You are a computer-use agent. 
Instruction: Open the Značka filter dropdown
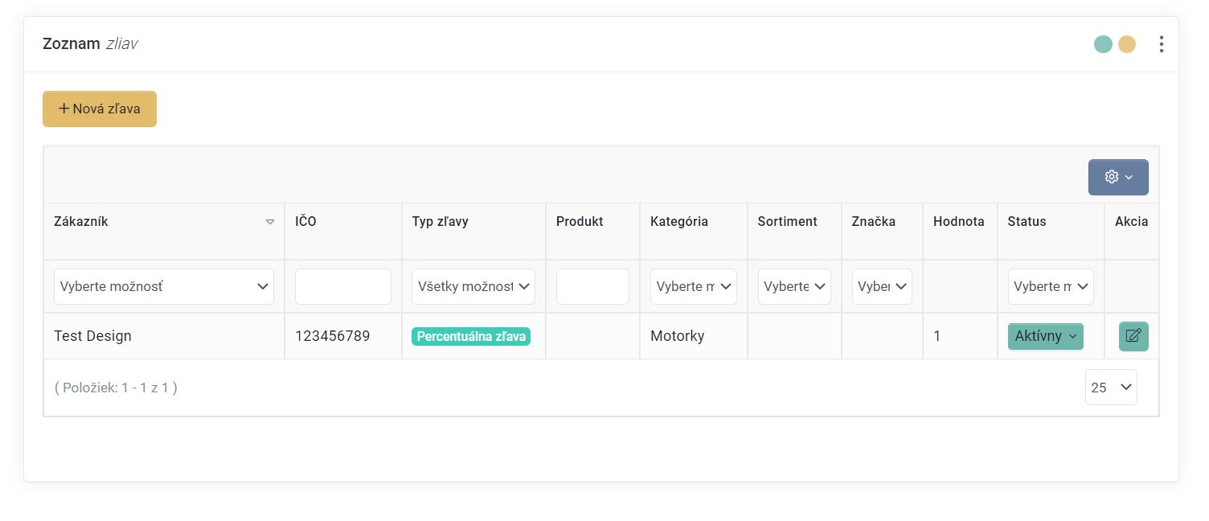[882, 286]
